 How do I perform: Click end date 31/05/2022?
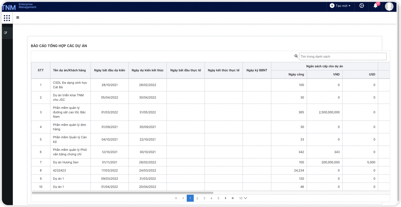point(148,112)
